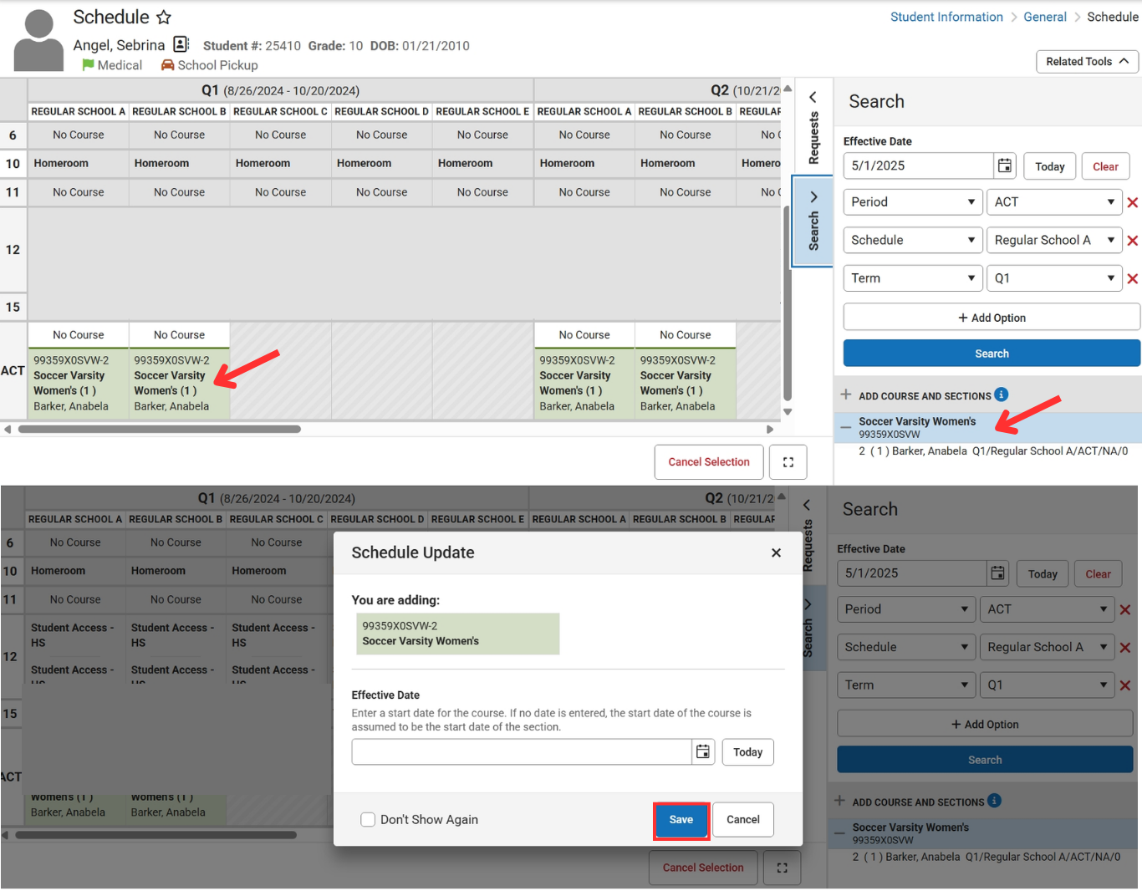Image resolution: width=1142 pixels, height=891 pixels.
Task: Click the dimmed red X beside the Q1 dropdown behind the dialog
Action: point(1125,685)
